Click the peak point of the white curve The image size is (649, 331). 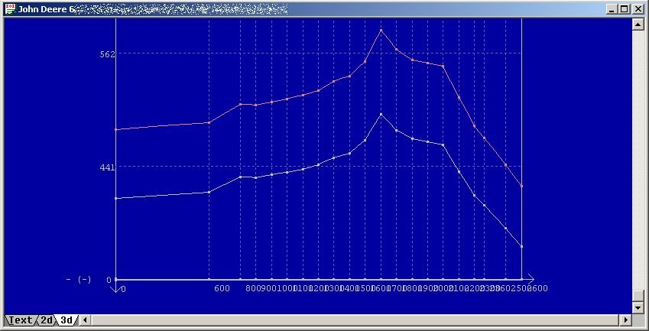click(381, 114)
